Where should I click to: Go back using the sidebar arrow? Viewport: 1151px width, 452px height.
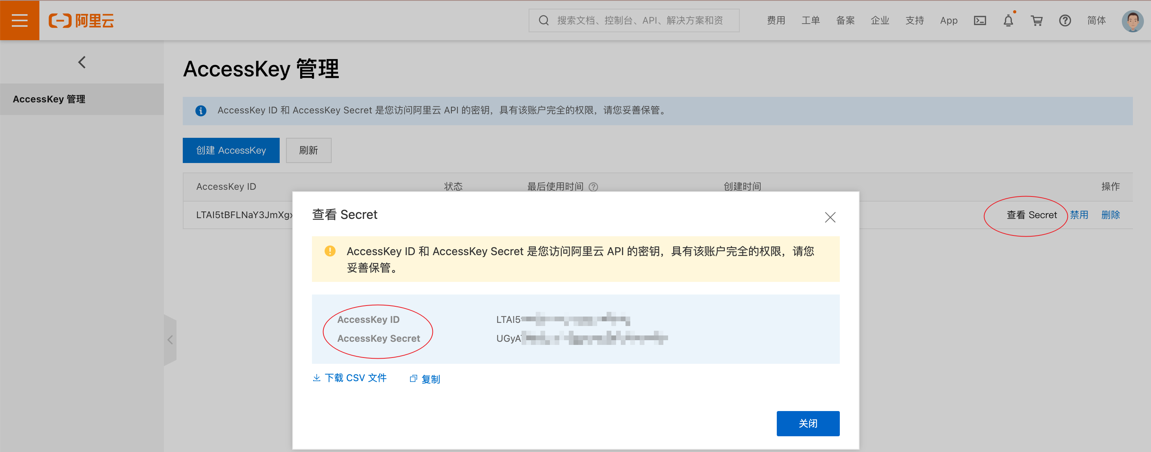82,62
